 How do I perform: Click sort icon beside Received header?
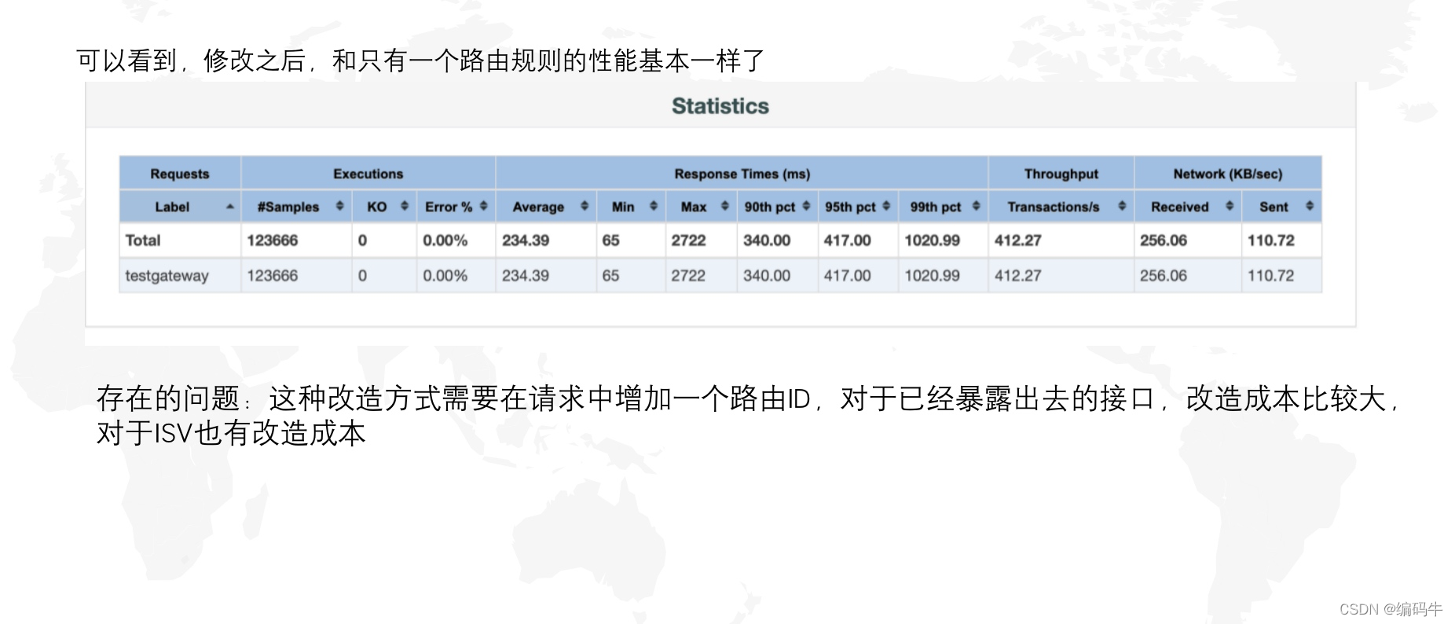[1230, 206]
